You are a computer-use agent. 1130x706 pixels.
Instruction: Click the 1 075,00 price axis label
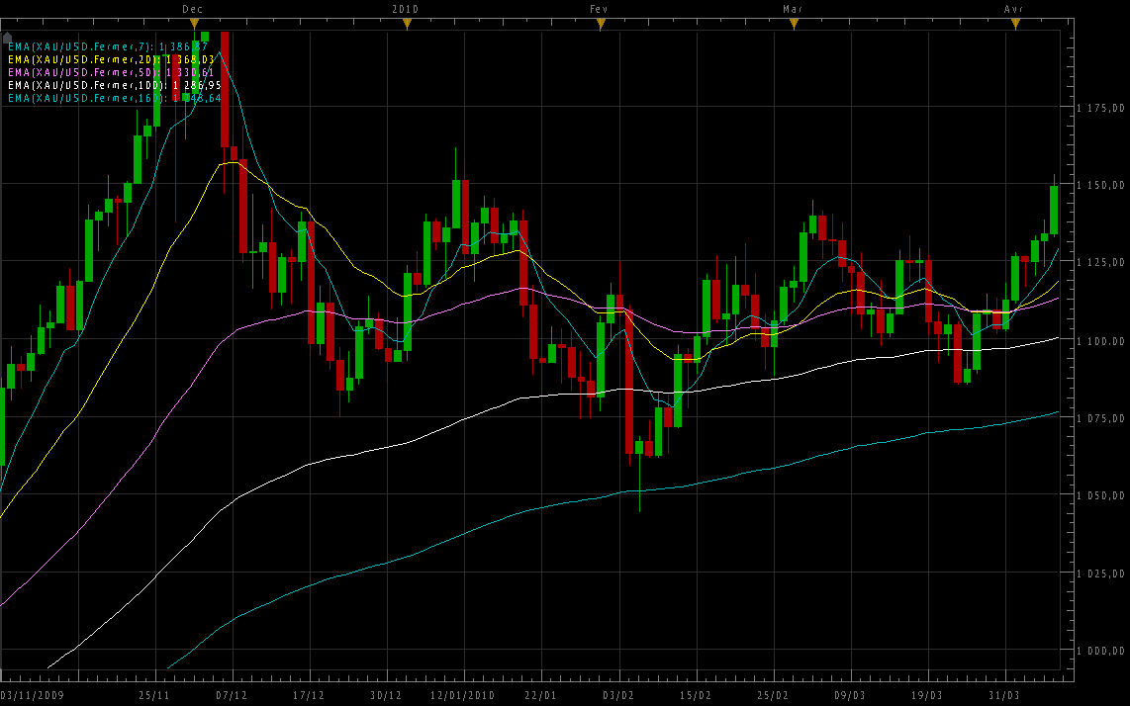(1100, 418)
